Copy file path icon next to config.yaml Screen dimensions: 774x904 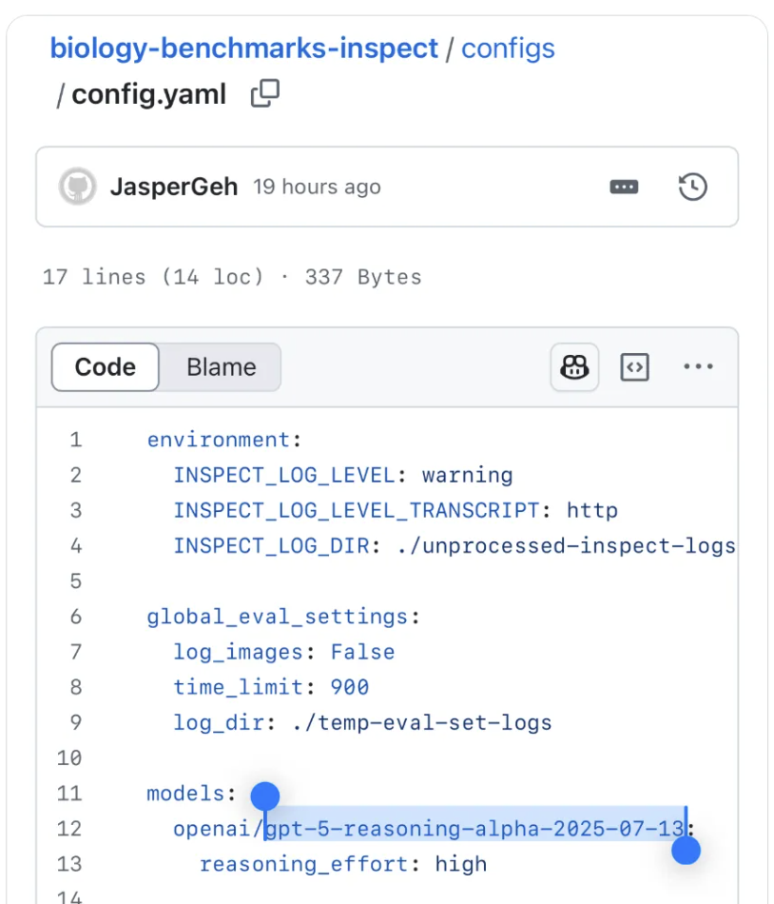pyautogui.click(x=265, y=93)
